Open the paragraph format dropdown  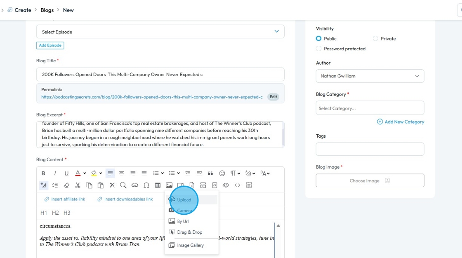click(235, 173)
